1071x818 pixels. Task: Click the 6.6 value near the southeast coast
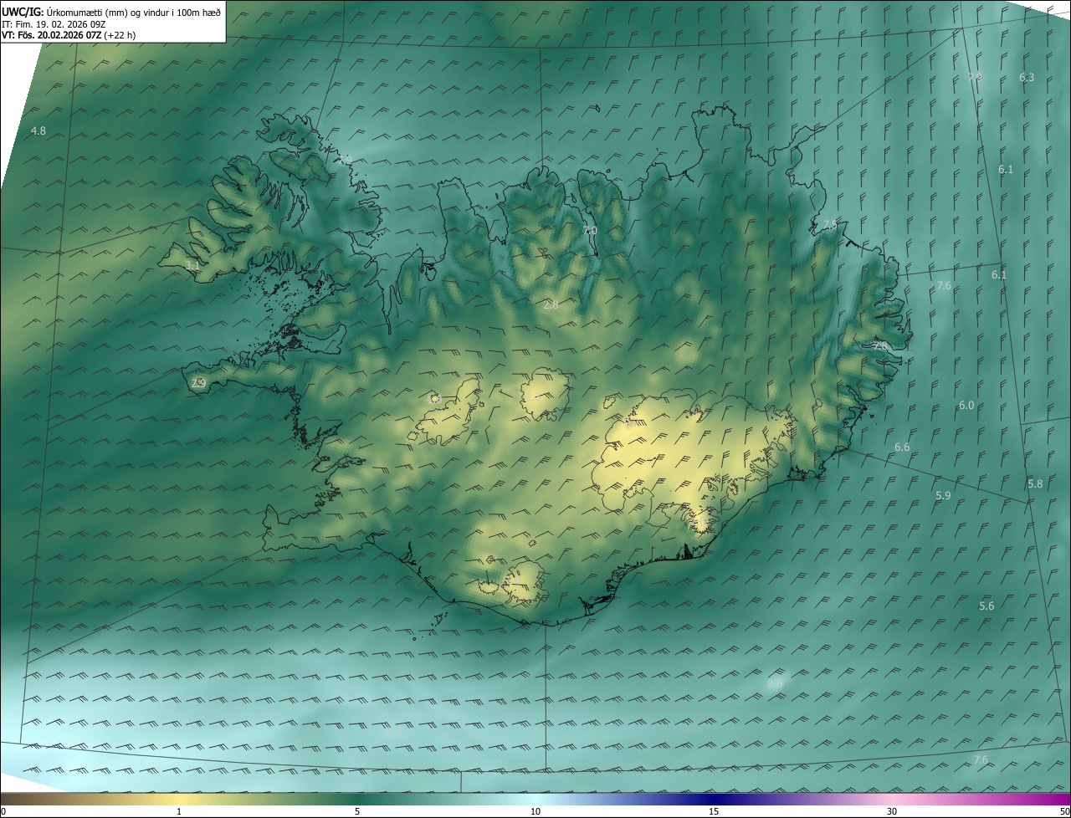click(x=902, y=447)
